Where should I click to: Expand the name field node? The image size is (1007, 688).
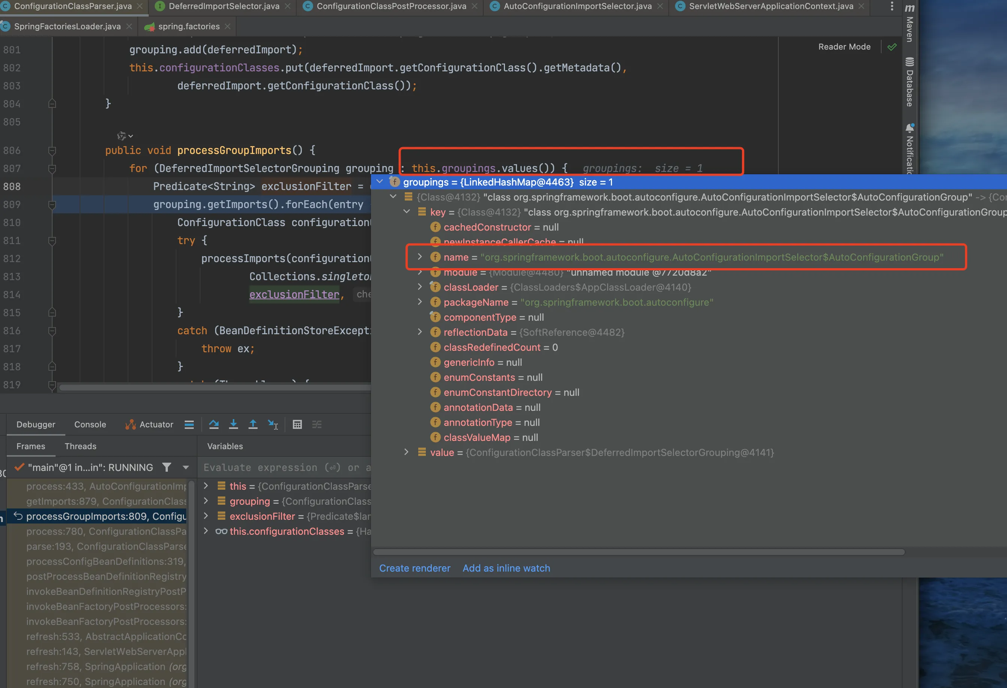[x=419, y=257]
